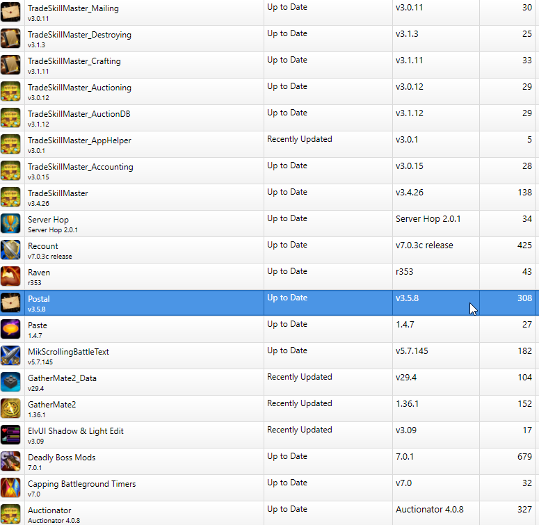
Task: Click the MikScrollingBattleText crossed swords icon
Action: tap(10, 355)
